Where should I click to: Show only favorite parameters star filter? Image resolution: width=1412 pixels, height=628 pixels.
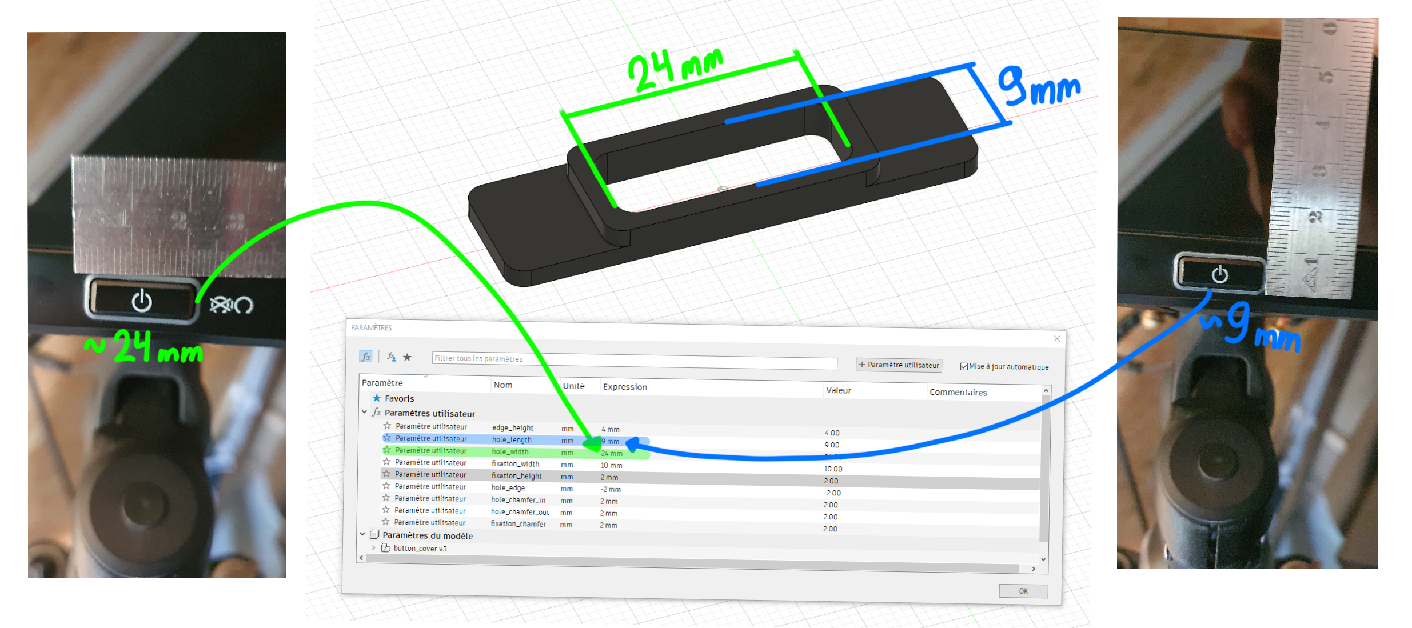coord(407,357)
